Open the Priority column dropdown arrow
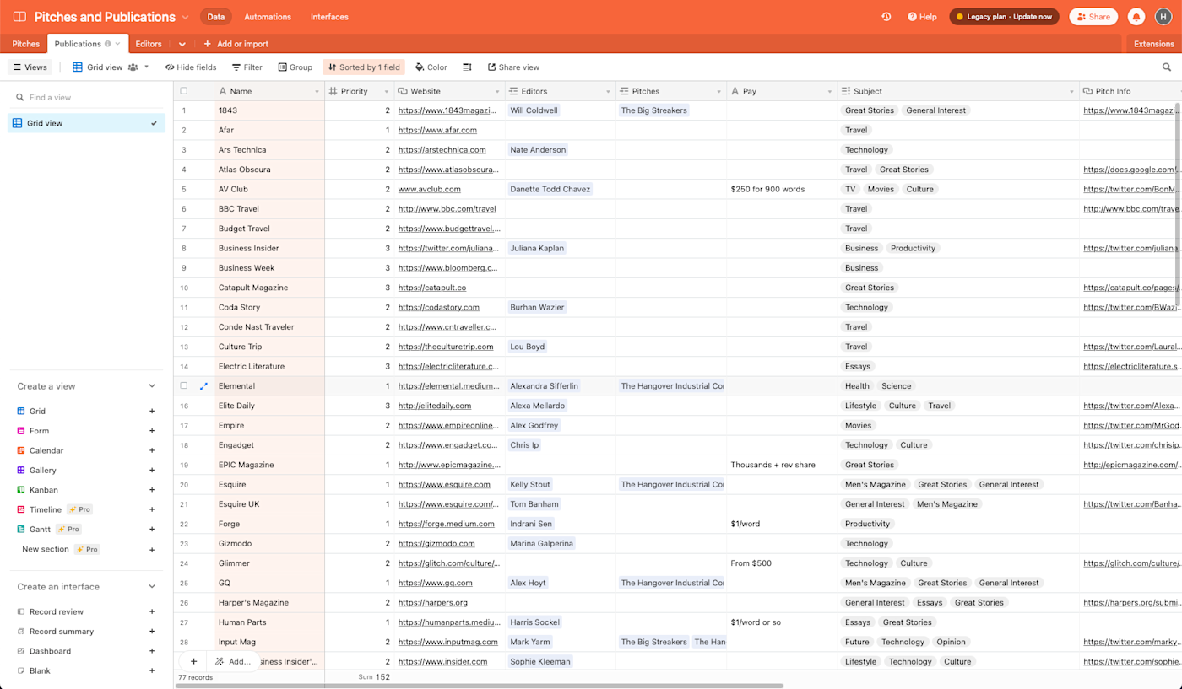This screenshot has width=1182, height=689. (387, 92)
